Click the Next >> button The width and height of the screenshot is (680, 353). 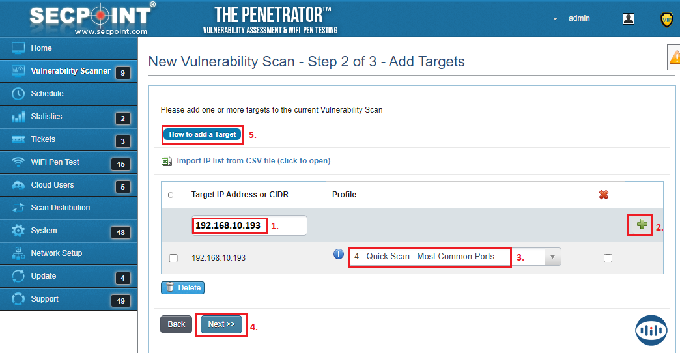tap(221, 324)
